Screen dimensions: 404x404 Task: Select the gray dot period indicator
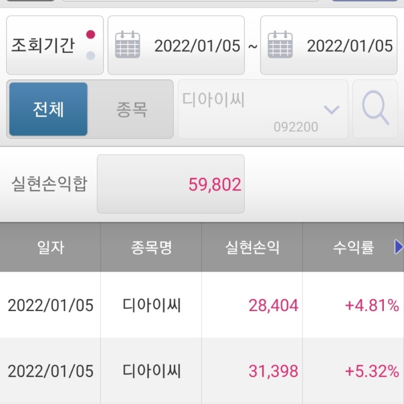pos(90,56)
